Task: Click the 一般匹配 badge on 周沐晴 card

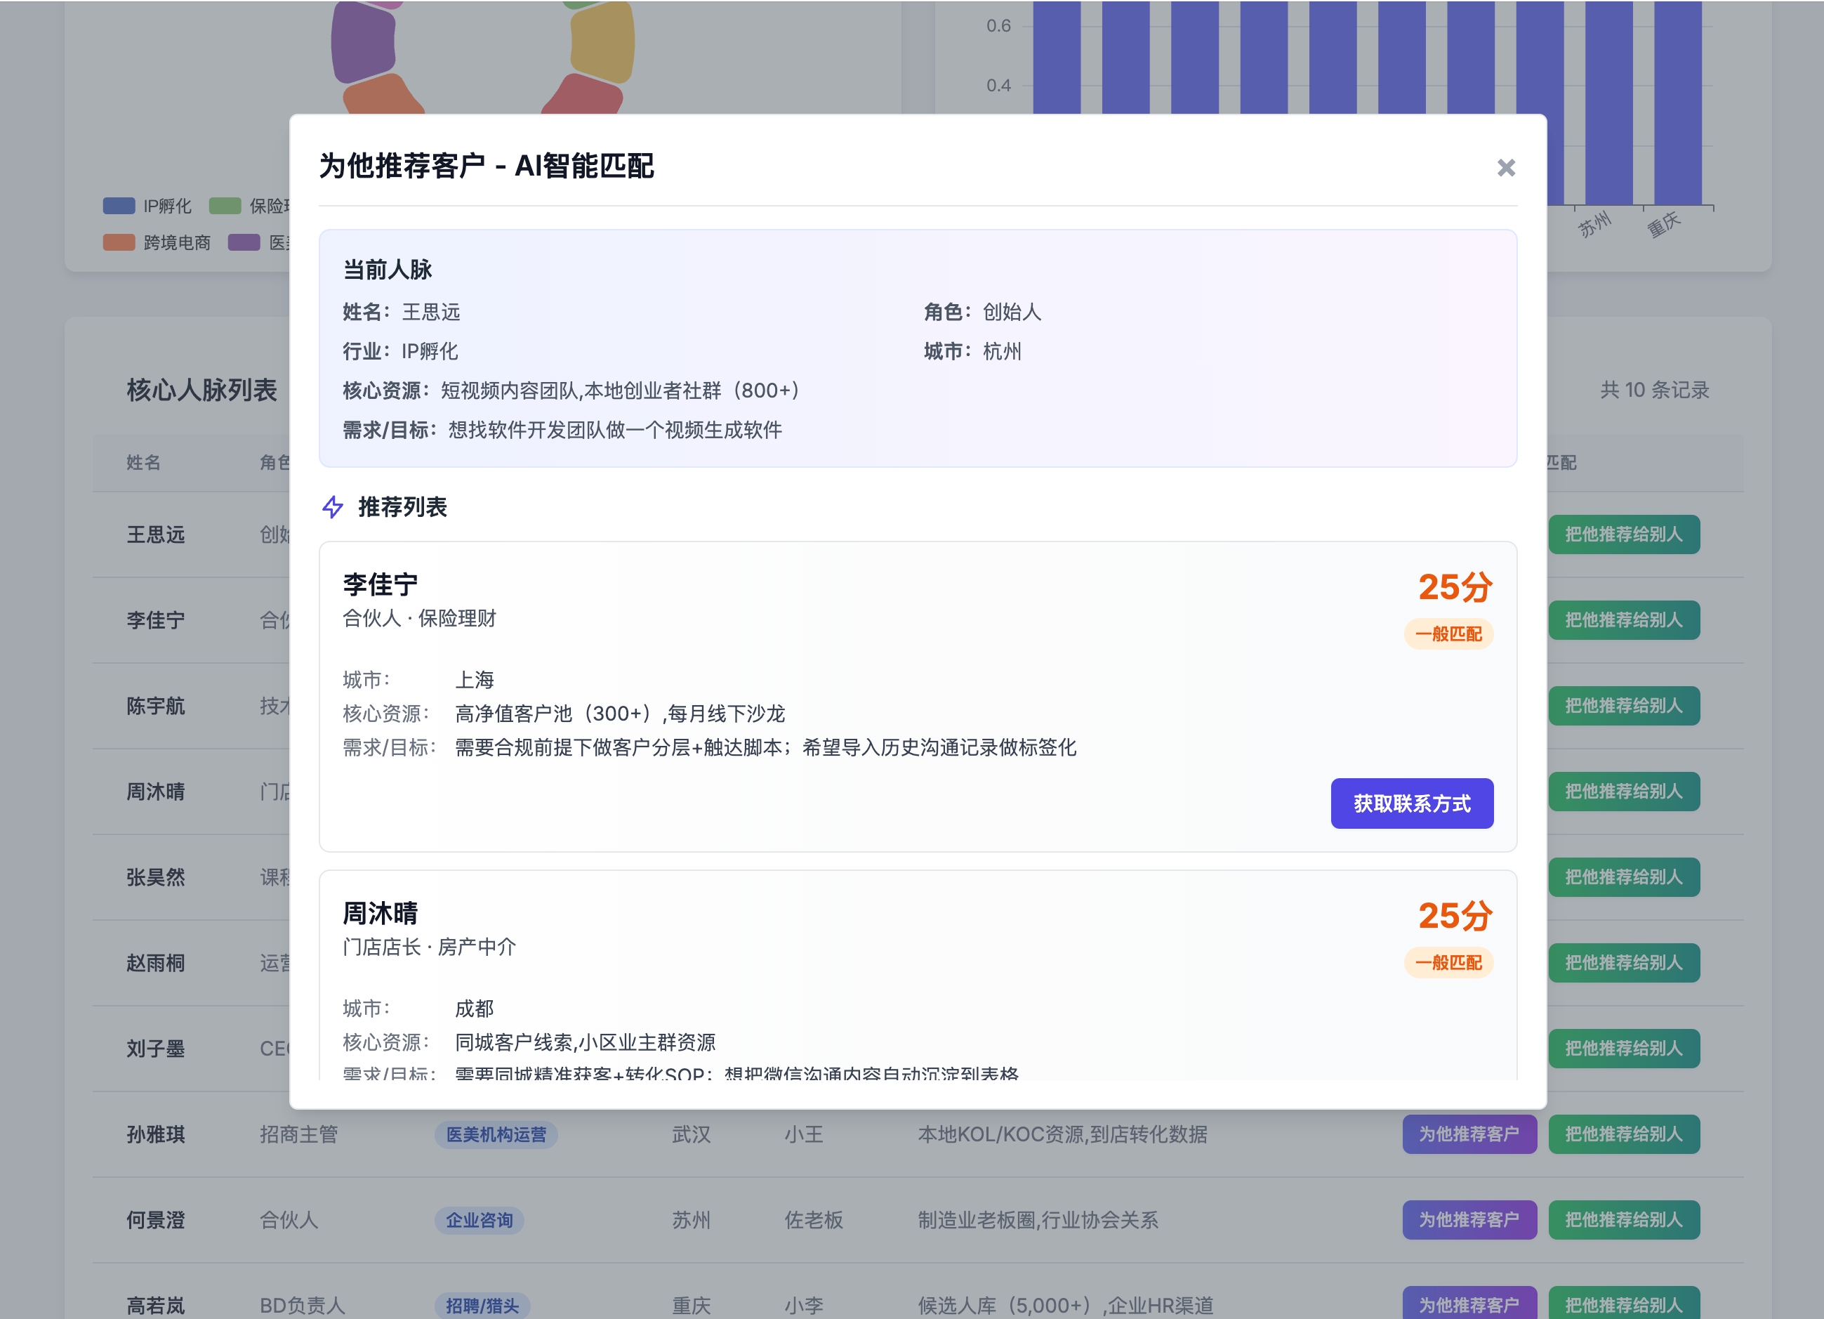Action: [x=1448, y=962]
